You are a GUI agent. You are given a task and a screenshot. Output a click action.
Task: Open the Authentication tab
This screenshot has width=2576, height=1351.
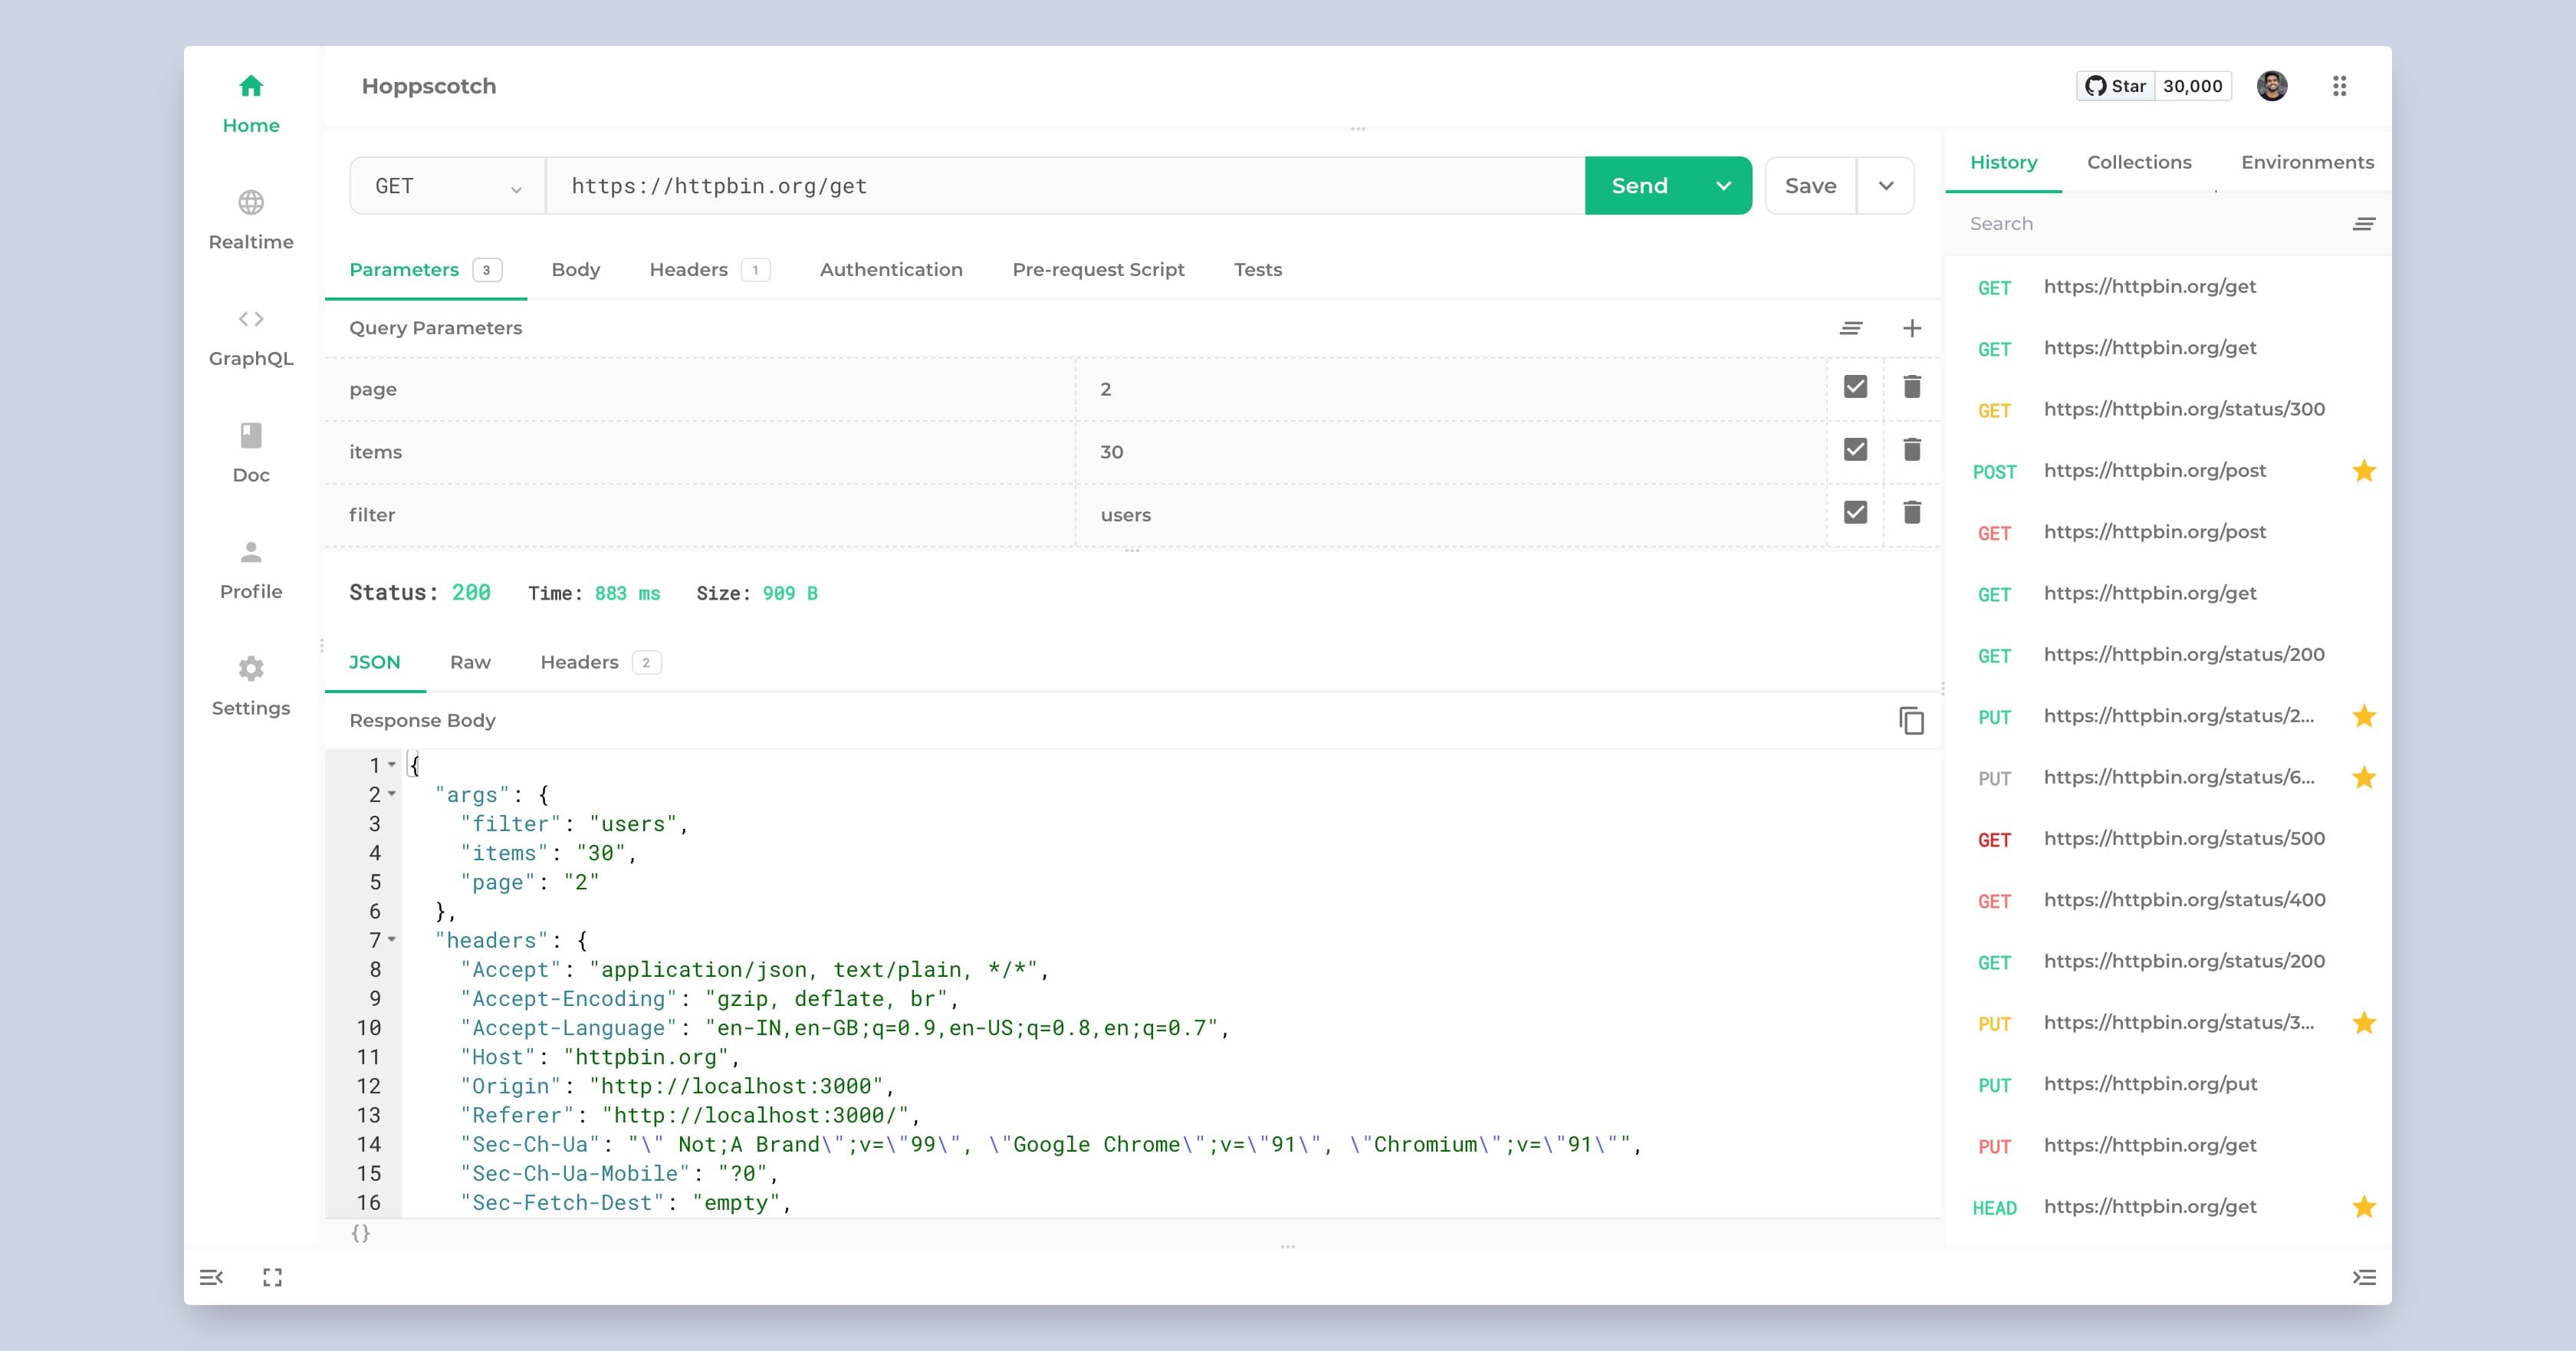(x=890, y=270)
